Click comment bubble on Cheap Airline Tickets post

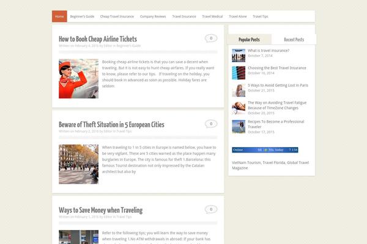pos(211,38)
